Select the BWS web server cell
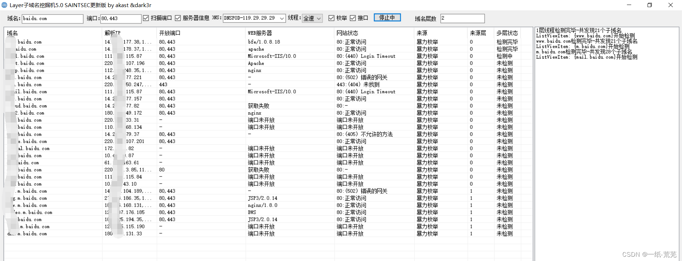 [x=252, y=212]
